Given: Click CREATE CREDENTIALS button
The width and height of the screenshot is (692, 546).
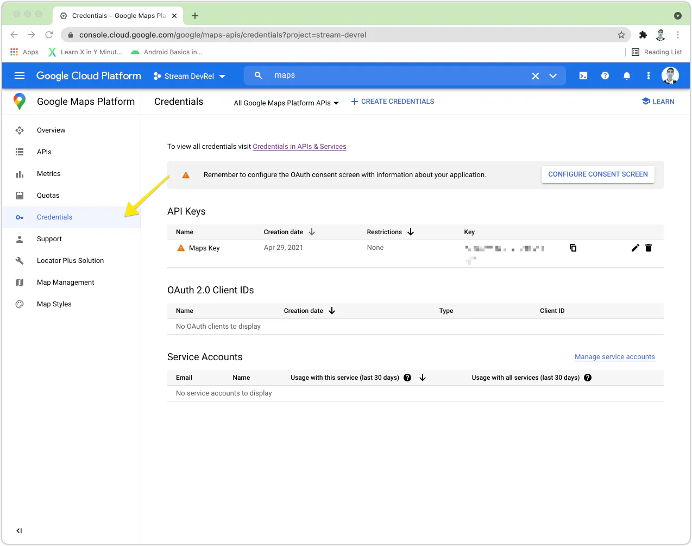Looking at the screenshot, I should (x=393, y=102).
